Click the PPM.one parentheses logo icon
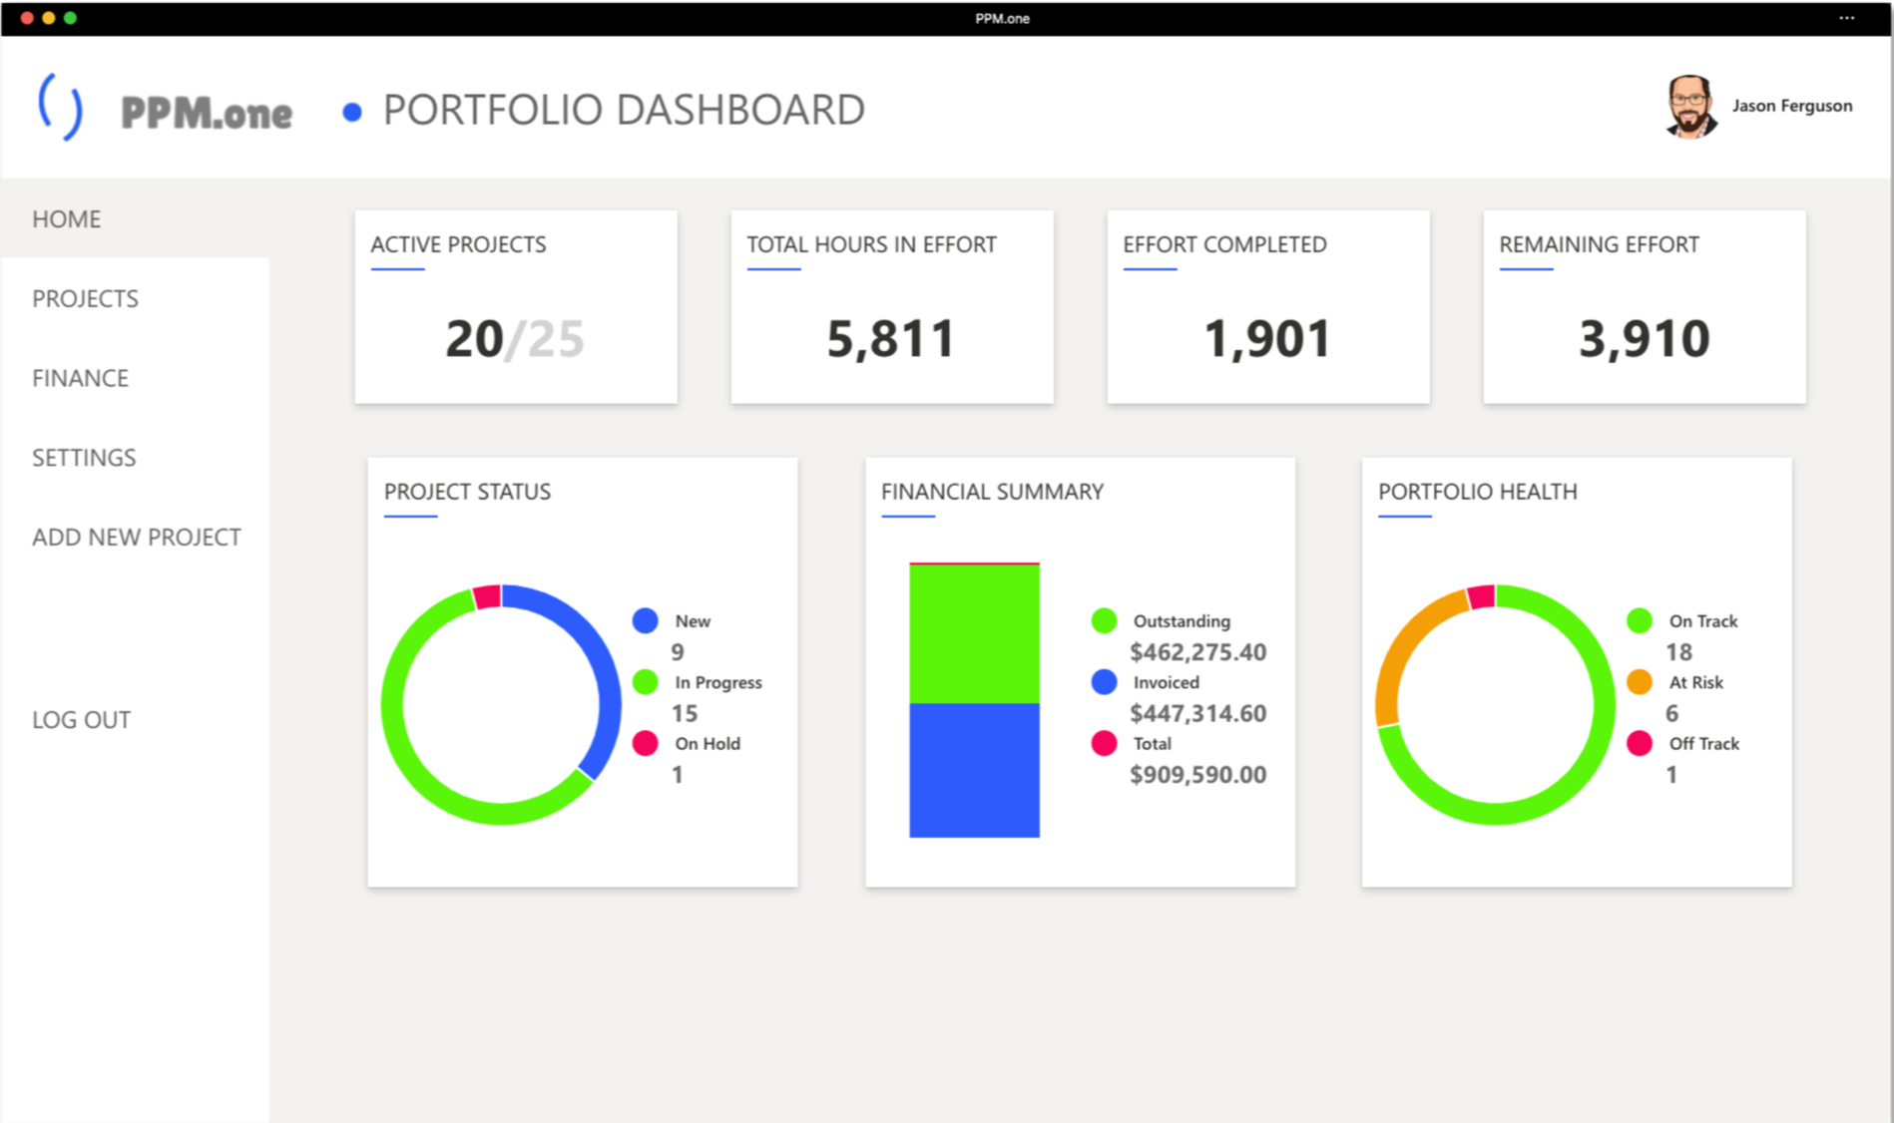The image size is (1894, 1123). 60,107
